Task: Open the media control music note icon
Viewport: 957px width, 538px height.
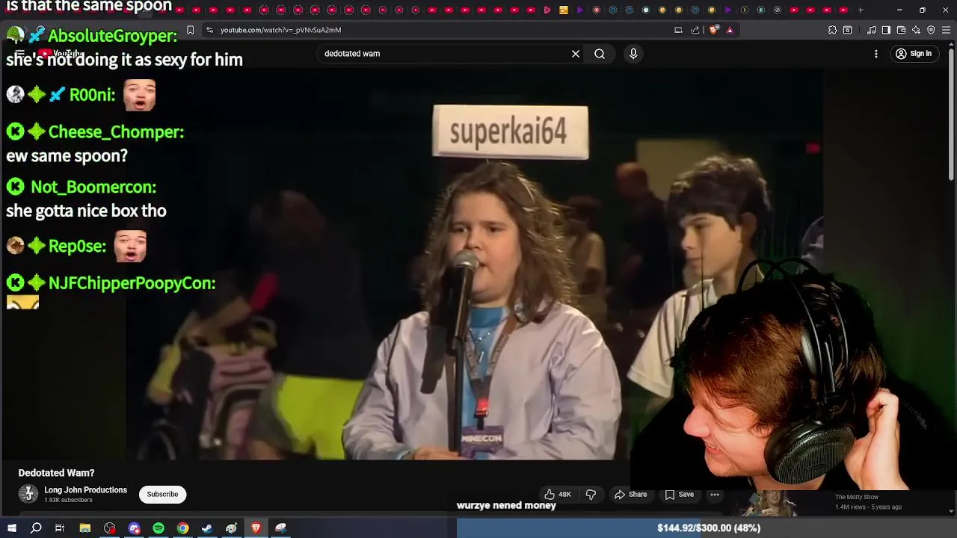Action: click(872, 30)
